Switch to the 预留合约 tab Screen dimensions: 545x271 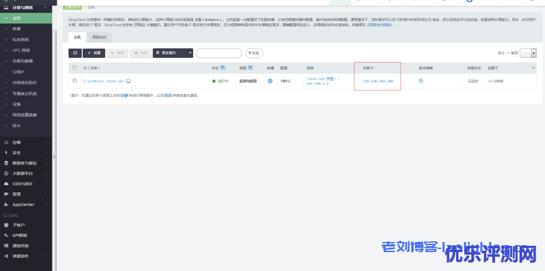(99, 37)
